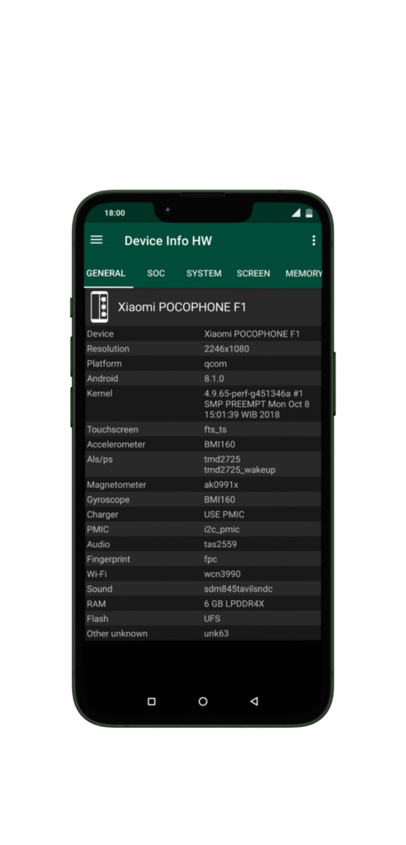
Task: Select the Resolution value 2246x1080
Action: [x=226, y=349]
